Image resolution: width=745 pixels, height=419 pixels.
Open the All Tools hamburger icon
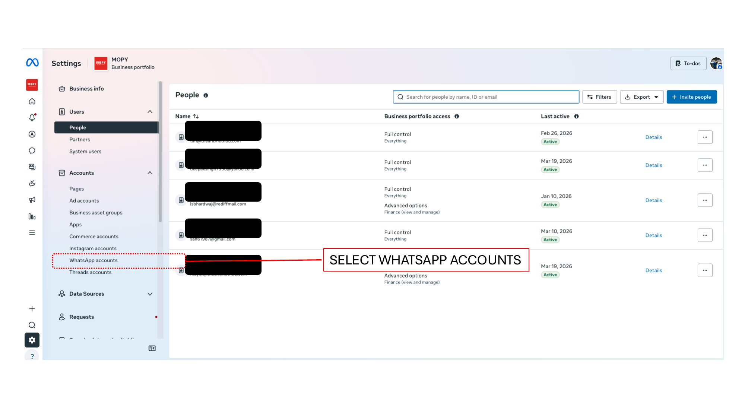click(x=32, y=232)
